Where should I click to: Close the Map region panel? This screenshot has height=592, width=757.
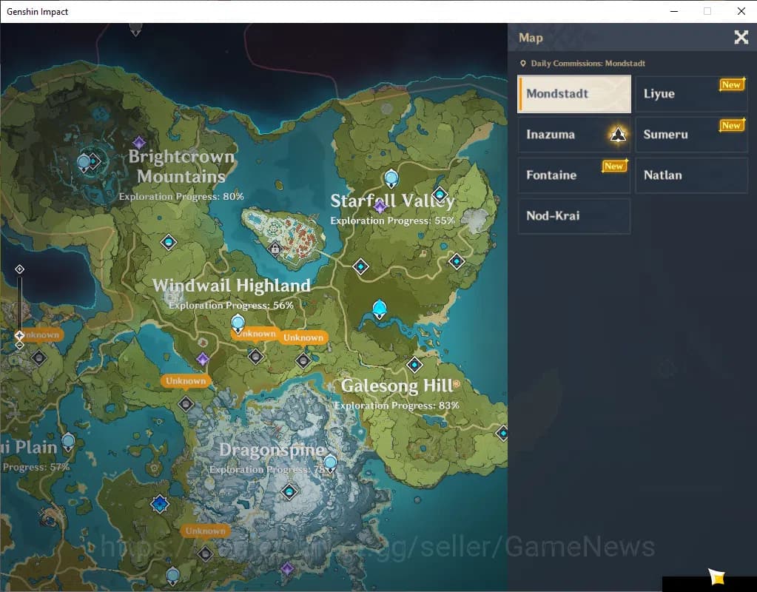741,37
